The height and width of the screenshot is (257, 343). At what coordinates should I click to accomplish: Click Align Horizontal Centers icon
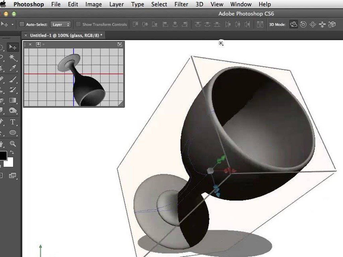[x=175, y=24]
